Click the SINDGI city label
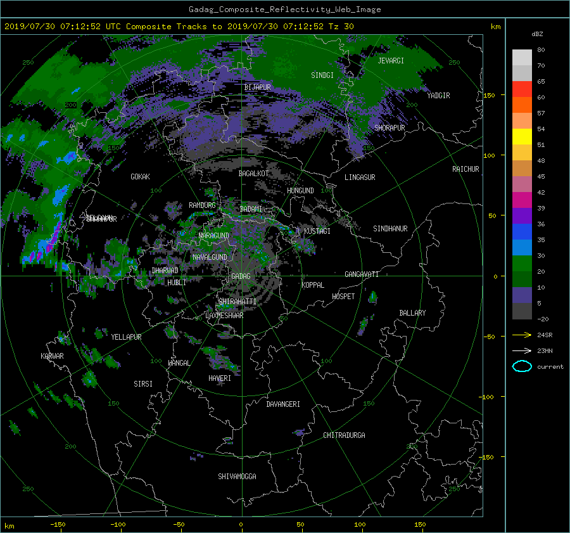The height and width of the screenshot is (533, 570). 322,75
